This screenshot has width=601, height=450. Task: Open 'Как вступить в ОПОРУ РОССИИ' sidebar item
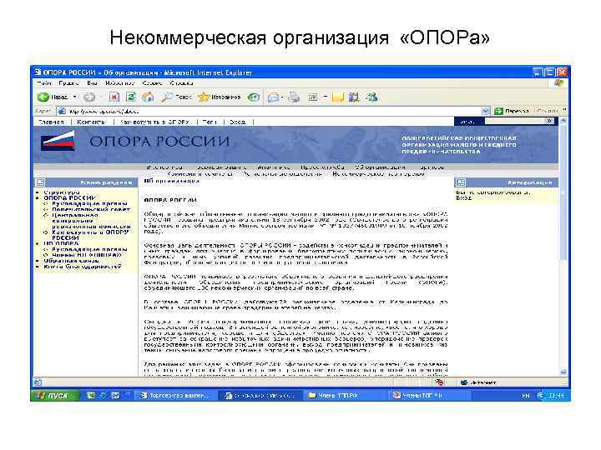[x=90, y=235]
